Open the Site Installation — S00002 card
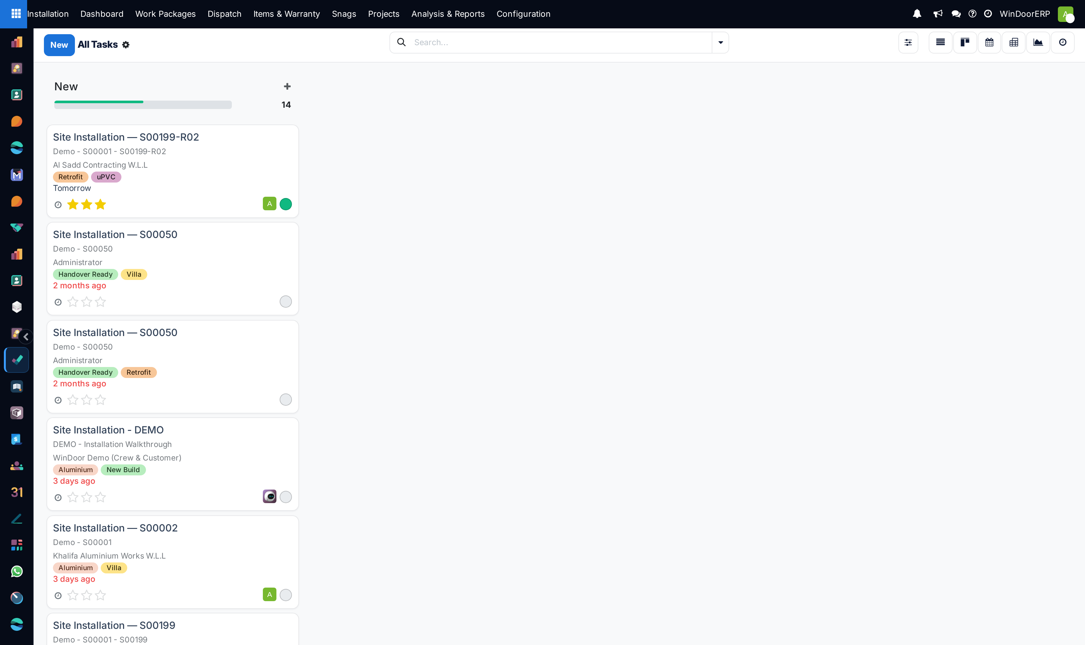The width and height of the screenshot is (1085, 645). pyautogui.click(x=173, y=562)
